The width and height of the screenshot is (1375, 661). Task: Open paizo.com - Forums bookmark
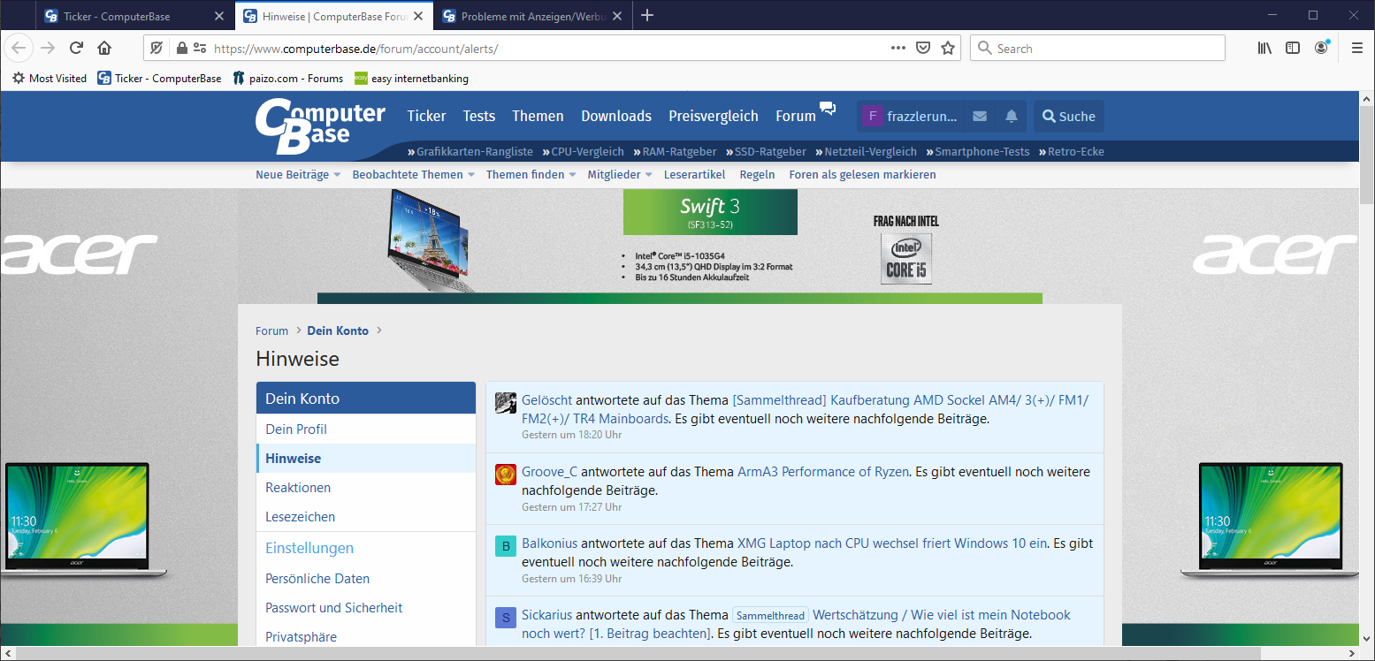[x=287, y=78]
